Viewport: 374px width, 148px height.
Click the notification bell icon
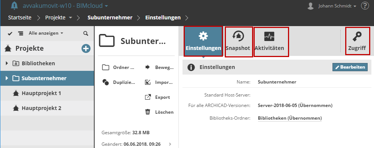click(x=15, y=5)
